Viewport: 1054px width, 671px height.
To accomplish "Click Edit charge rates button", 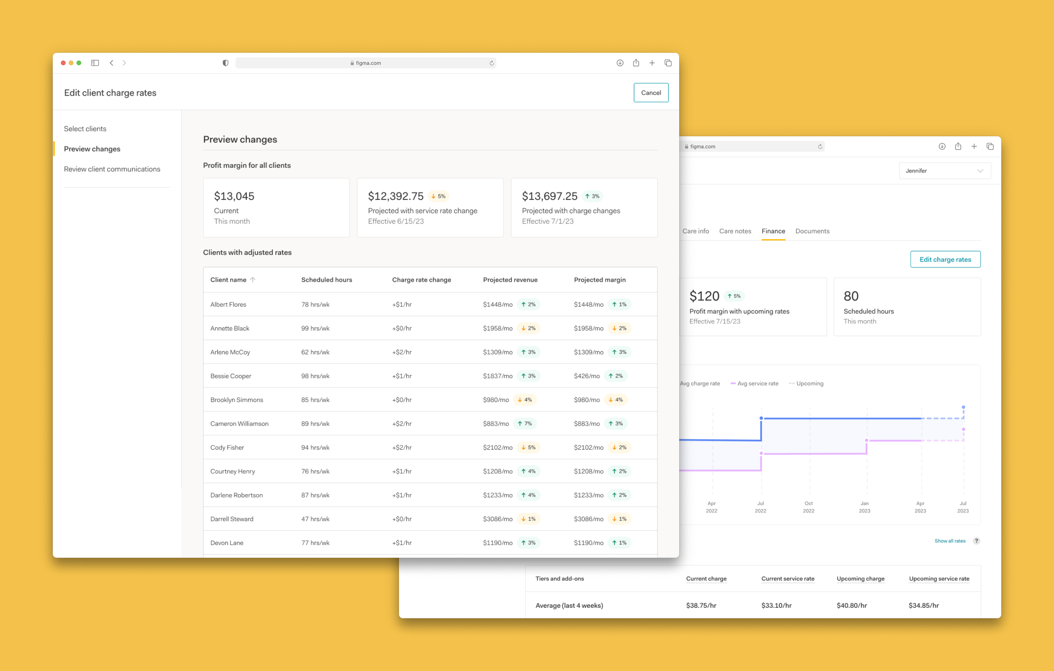I will pyautogui.click(x=945, y=260).
